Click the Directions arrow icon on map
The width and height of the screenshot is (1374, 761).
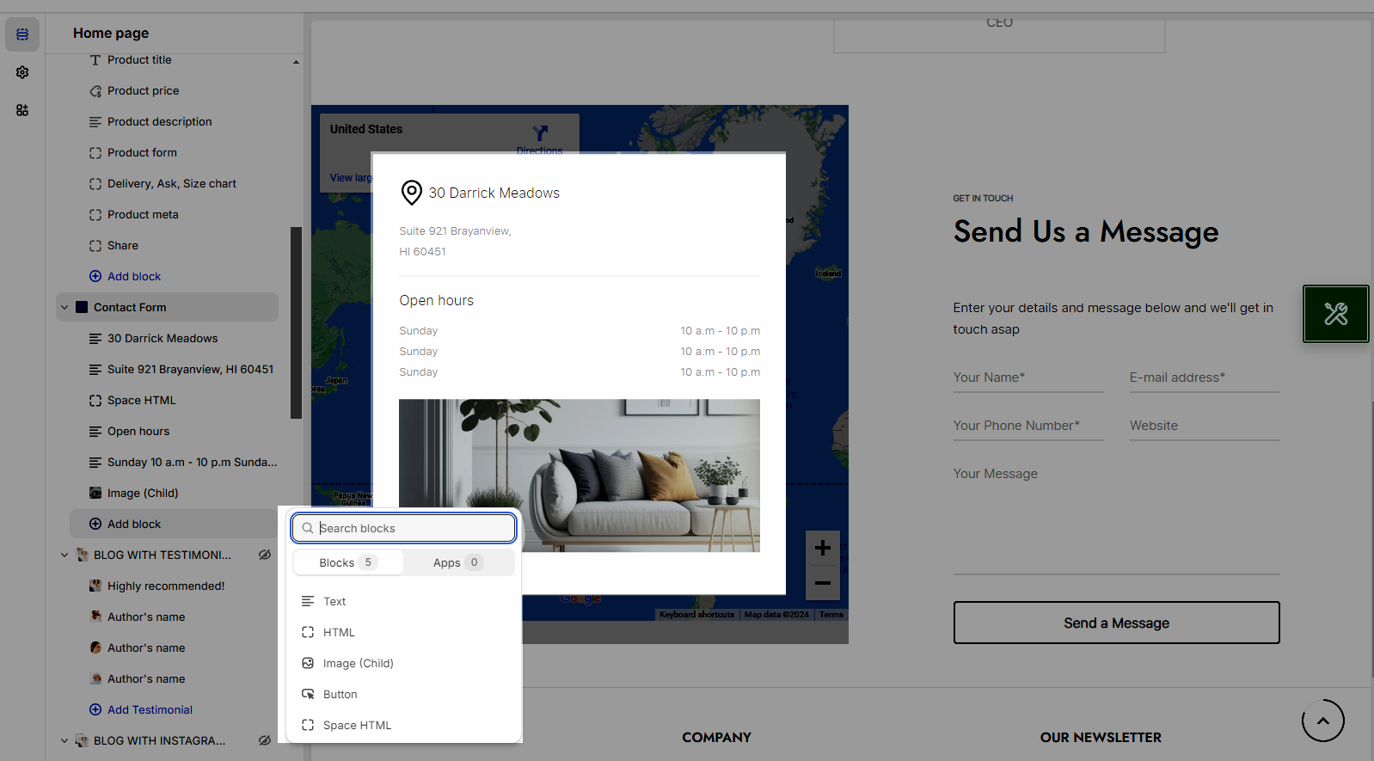coord(540,133)
